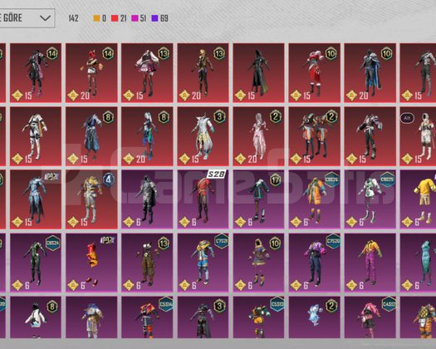Select the gold and black outfit, level 13
The height and width of the screenshot is (349, 436).
click(203, 73)
